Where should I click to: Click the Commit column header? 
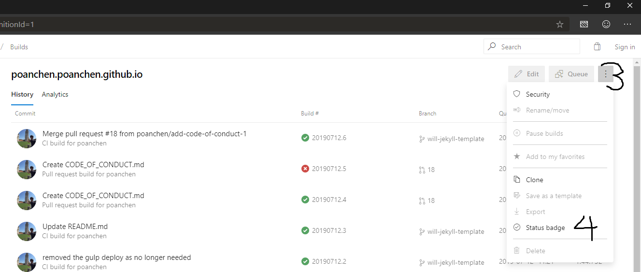(x=25, y=114)
